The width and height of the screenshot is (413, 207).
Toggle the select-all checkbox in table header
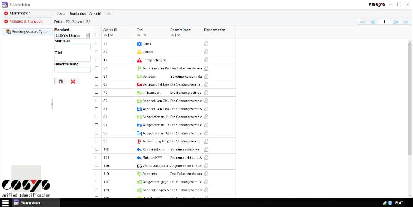96,34
